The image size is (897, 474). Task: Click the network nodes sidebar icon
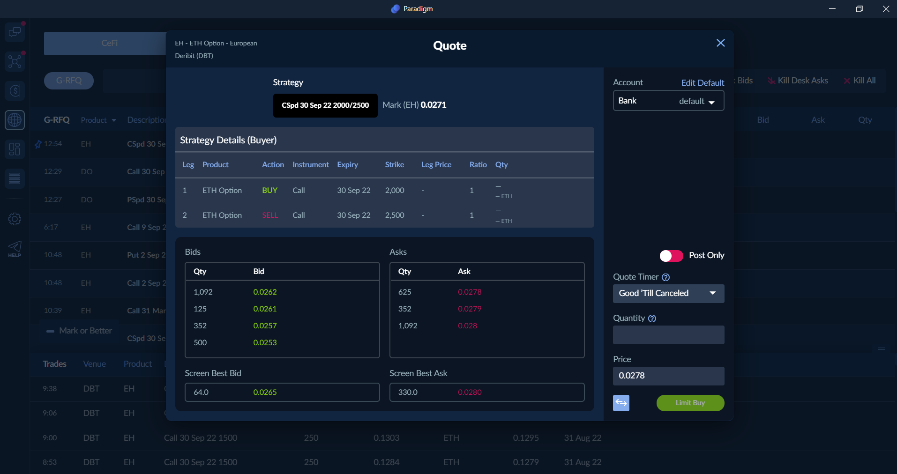[15, 61]
